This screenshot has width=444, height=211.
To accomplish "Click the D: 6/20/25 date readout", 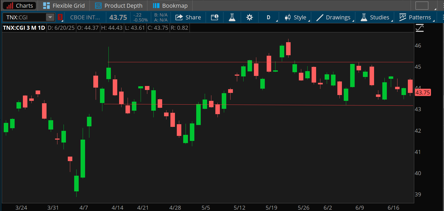I will pos(61,28).
